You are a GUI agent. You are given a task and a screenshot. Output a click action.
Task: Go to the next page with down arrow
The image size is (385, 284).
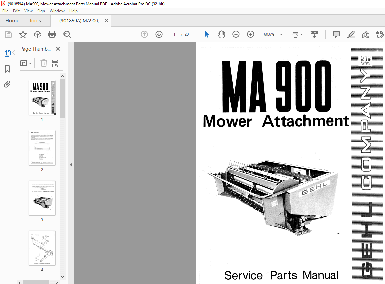tap(159, 34)
